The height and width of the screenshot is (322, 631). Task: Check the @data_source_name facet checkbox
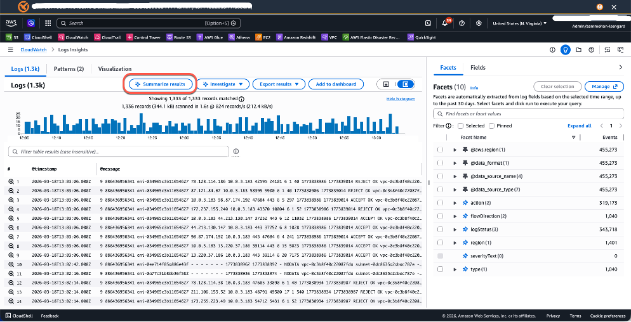pyautogui.click(x=441, y=176)
